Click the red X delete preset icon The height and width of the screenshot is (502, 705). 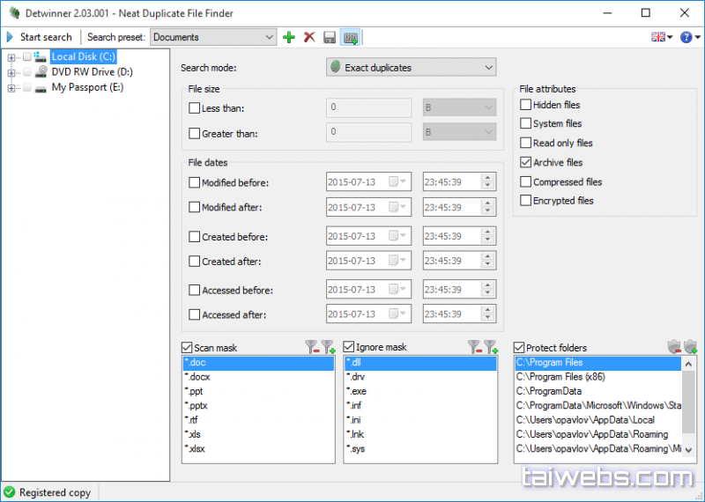309,37
